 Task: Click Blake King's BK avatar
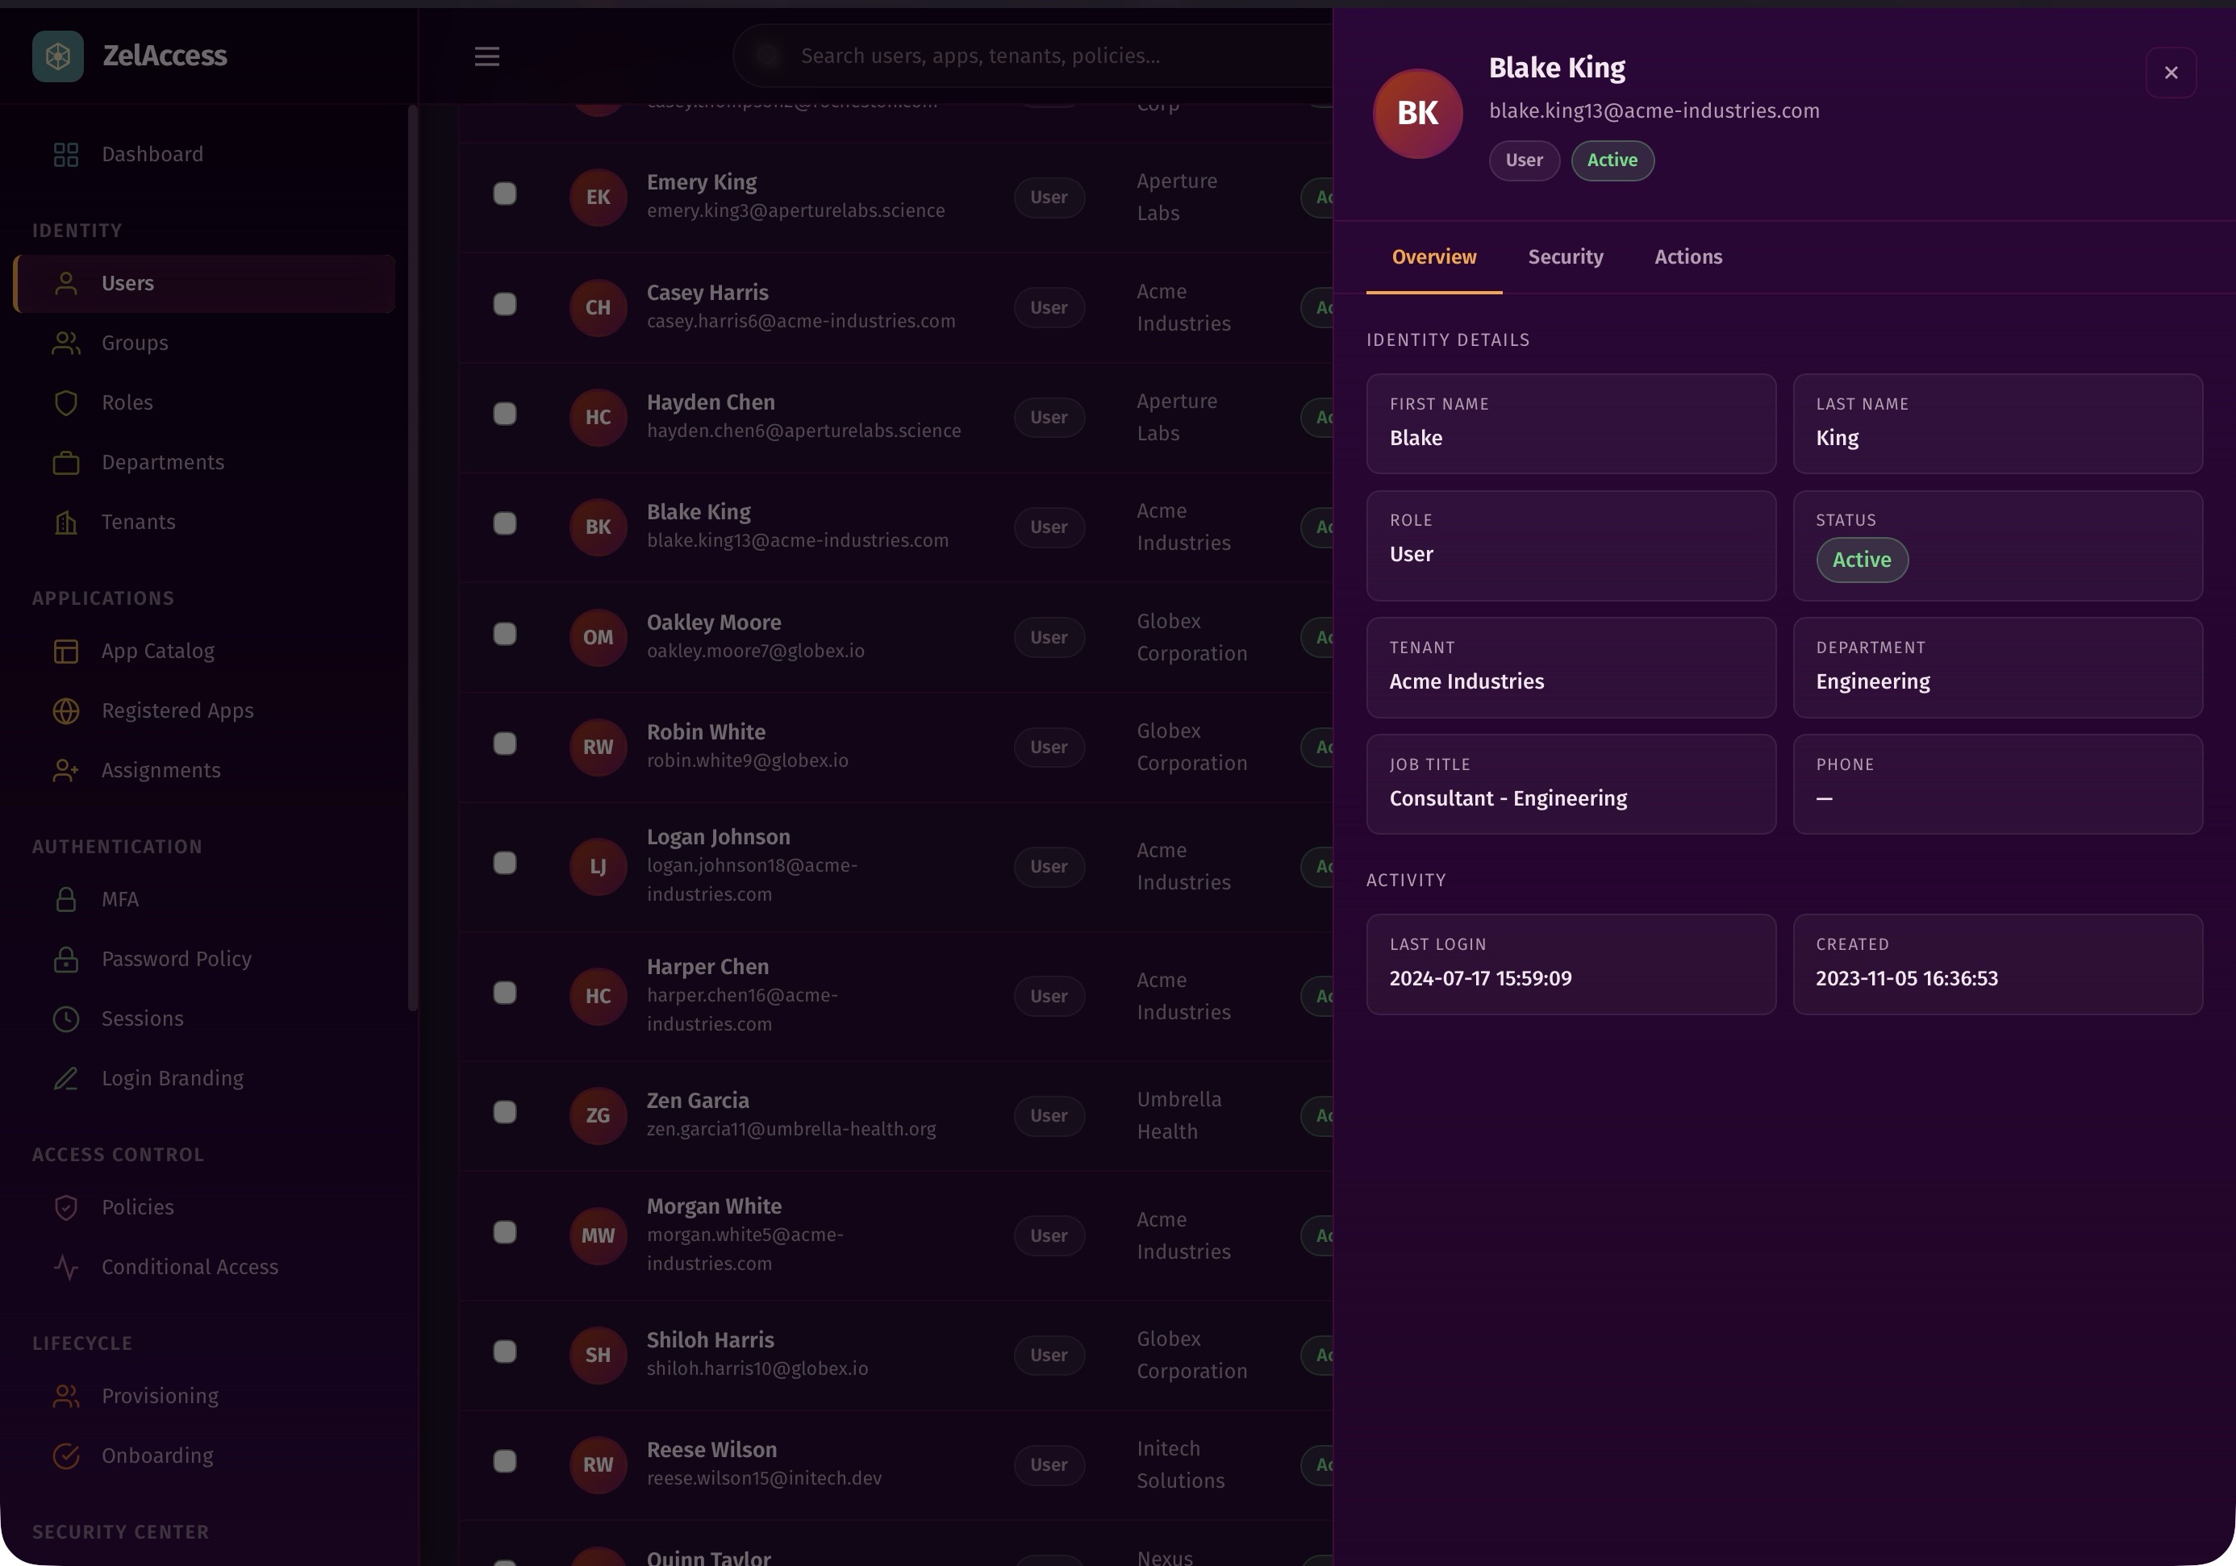[x=1417, y=113]
